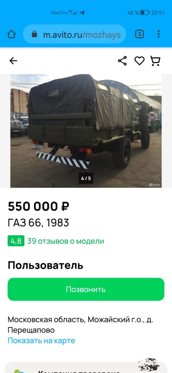Image resolution: width=172 pixels, height=373 pixels.
Task: Tap the price 550 000 ₽
Action: coord(39,206)
